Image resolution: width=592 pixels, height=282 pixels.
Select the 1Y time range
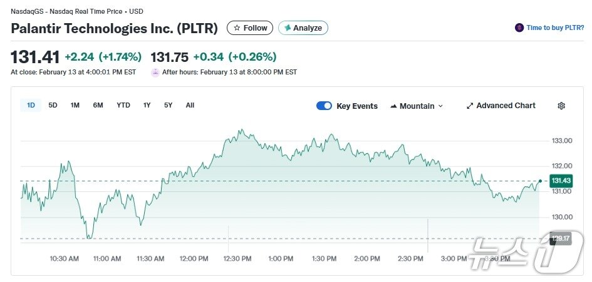point(147,106)
